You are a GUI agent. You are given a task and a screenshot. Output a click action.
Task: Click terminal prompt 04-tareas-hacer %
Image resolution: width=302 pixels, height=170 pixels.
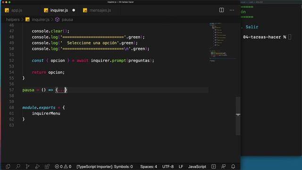click(x=264, y=37)
